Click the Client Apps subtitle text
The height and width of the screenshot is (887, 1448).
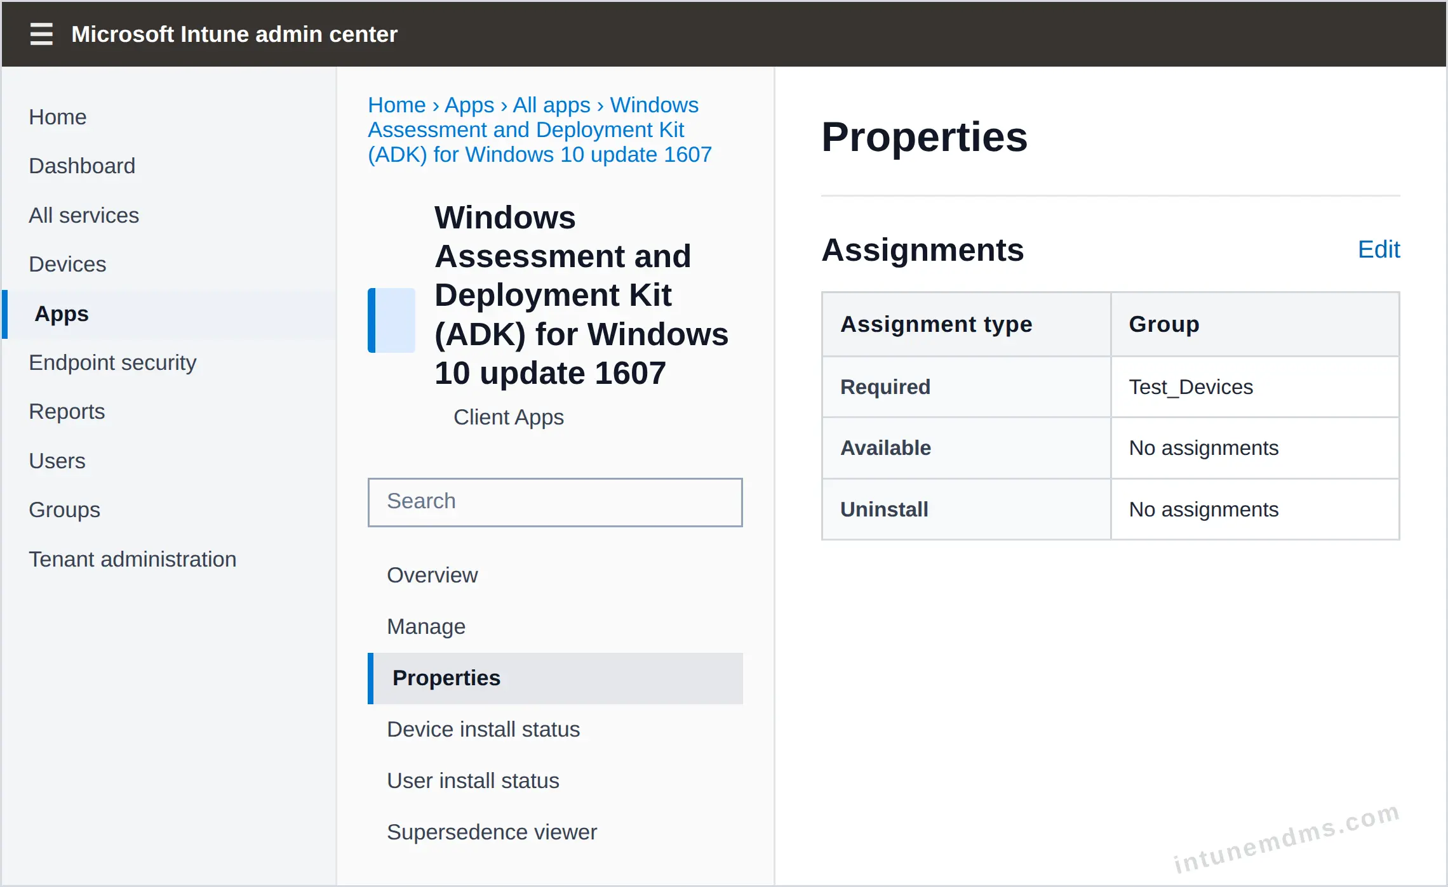[x=509, y=417]
